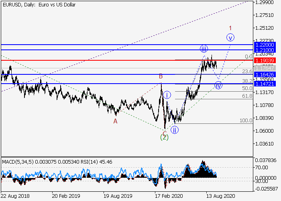Viewport: 281px width, 201px height.
Task: Select the wave B peak label
Action: tap(161, 76)
